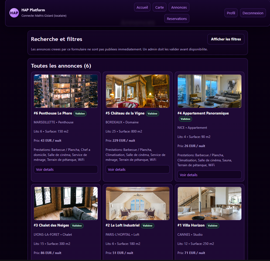The width and height of the screenshot is (270, 261).
Task: Open the Penthouse Le Phare photo
Action: (66, 91)
